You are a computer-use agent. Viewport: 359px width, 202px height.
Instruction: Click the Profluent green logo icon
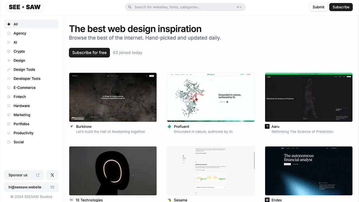coord(169,127)
